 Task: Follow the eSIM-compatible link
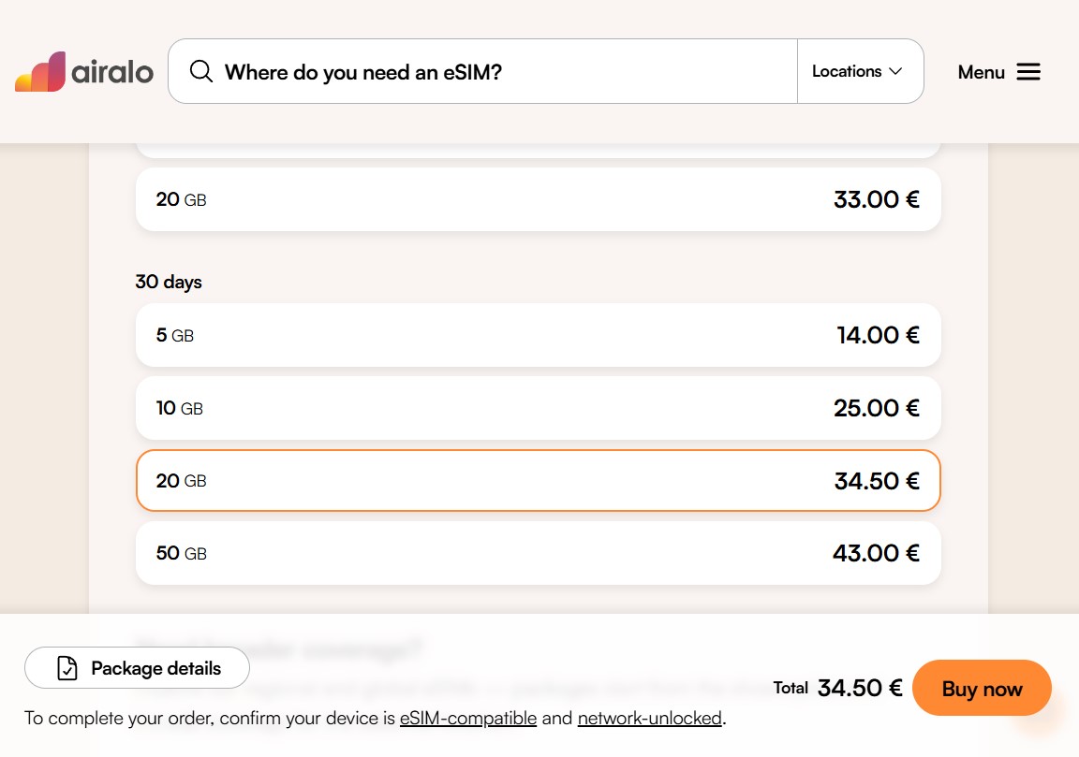pyautogui.click(x=468, y=719)
